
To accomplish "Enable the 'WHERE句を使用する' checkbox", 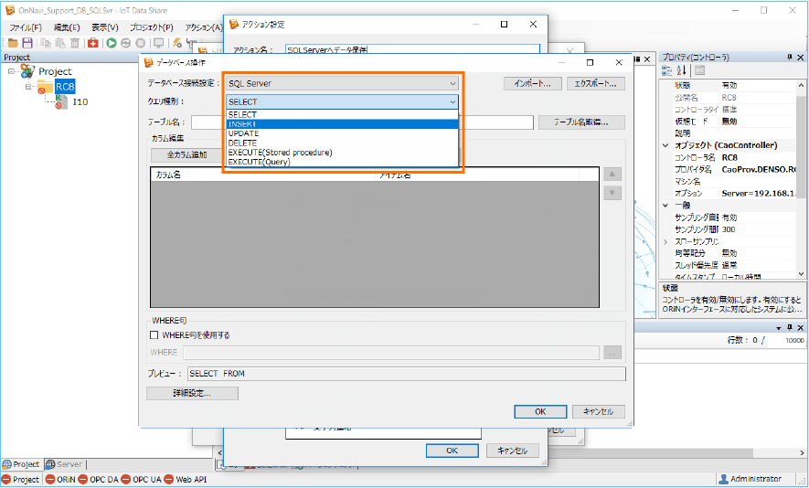I will point(154,335).
